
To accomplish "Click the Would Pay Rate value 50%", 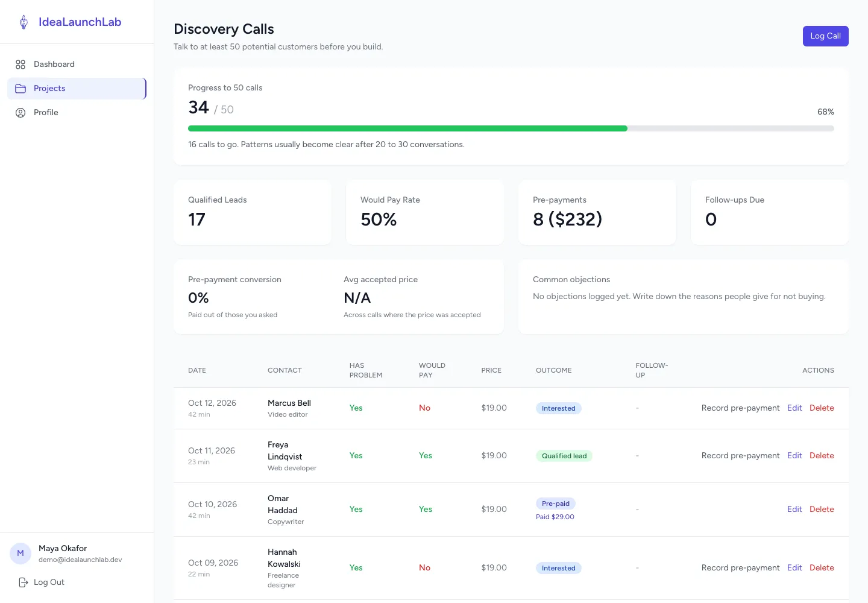I will (x=379, y=219).
